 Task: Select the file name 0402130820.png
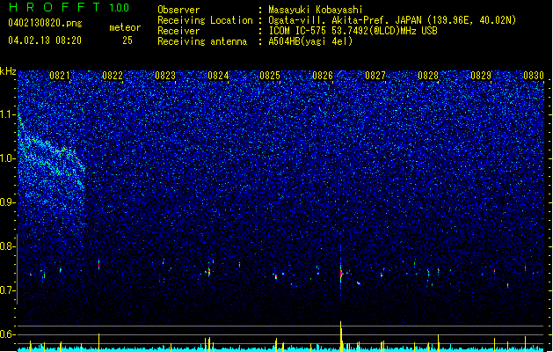pyautogui.click(x=45, y=24)
